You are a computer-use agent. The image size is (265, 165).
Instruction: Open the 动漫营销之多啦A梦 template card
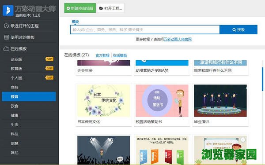click(x=162, y=67)
